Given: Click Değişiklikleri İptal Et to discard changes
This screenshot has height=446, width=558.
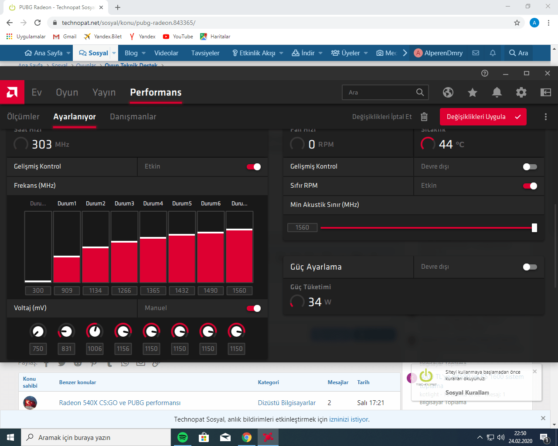Looking at the screenshot, I should [382, 117].
